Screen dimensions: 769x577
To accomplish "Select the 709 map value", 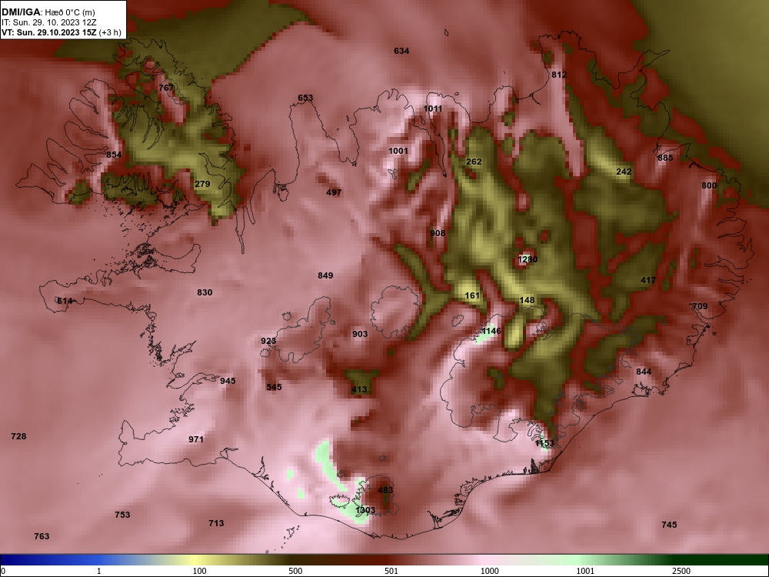I will pyautogui.click(x=700, y=307).
